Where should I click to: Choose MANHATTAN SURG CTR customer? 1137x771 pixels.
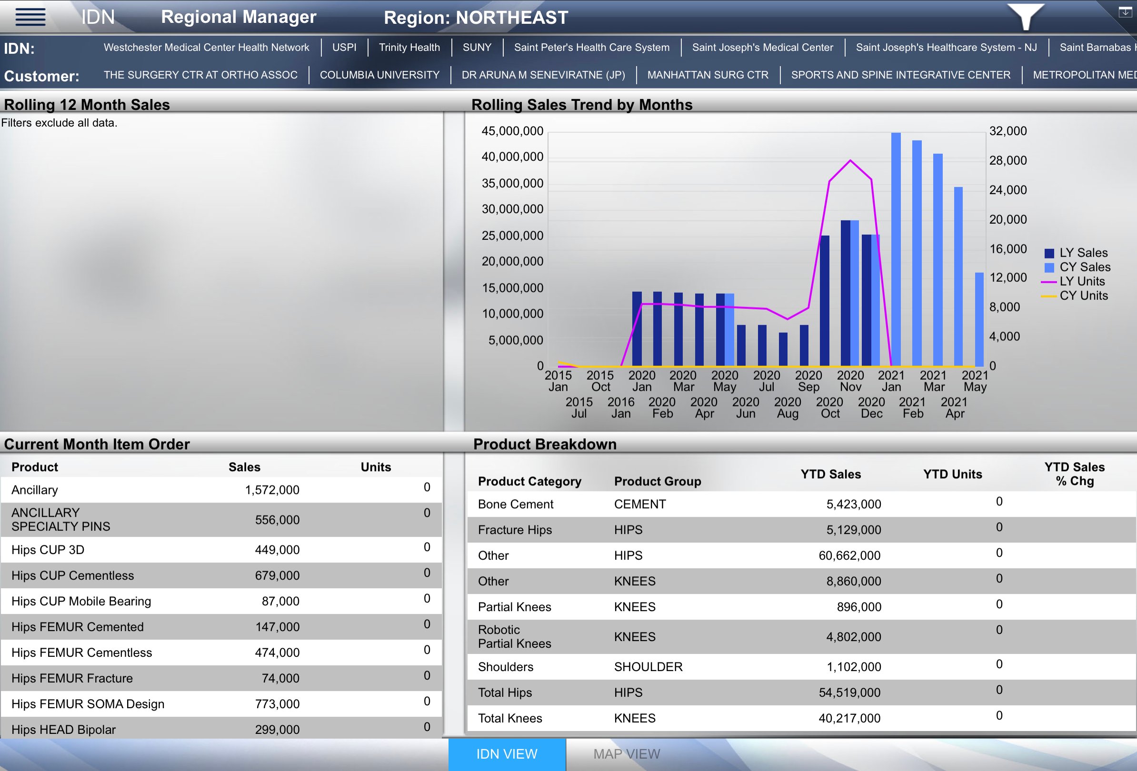708,75
